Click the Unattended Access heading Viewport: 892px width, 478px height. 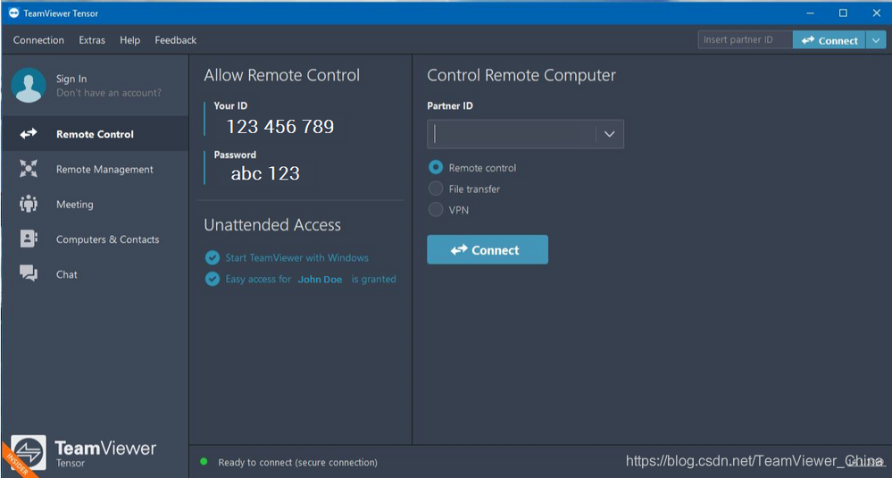[x=272, y=225]
